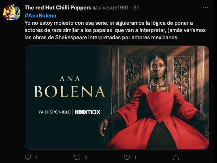
Task: Click the YA DISPONIBLE label in the image
Action: point(55,112)
